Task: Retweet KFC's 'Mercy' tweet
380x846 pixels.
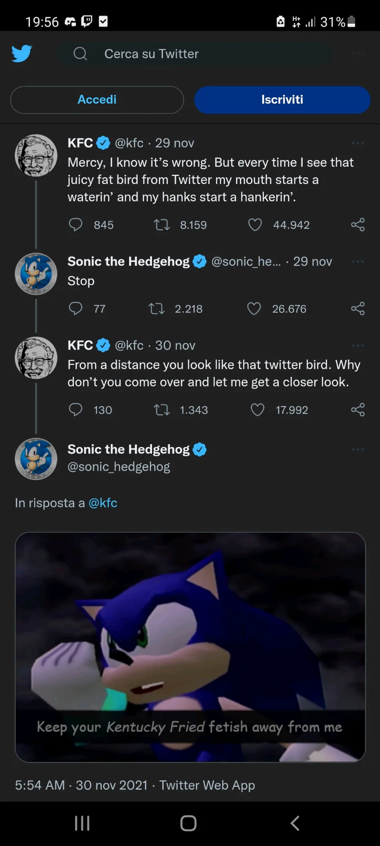Action: (x=162, y=225)
